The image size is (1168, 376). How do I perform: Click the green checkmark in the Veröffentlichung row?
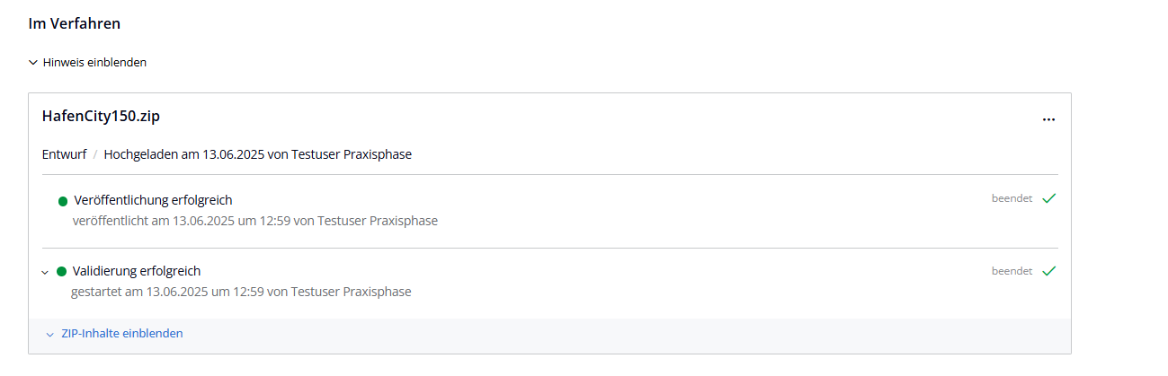(1048, 198)
